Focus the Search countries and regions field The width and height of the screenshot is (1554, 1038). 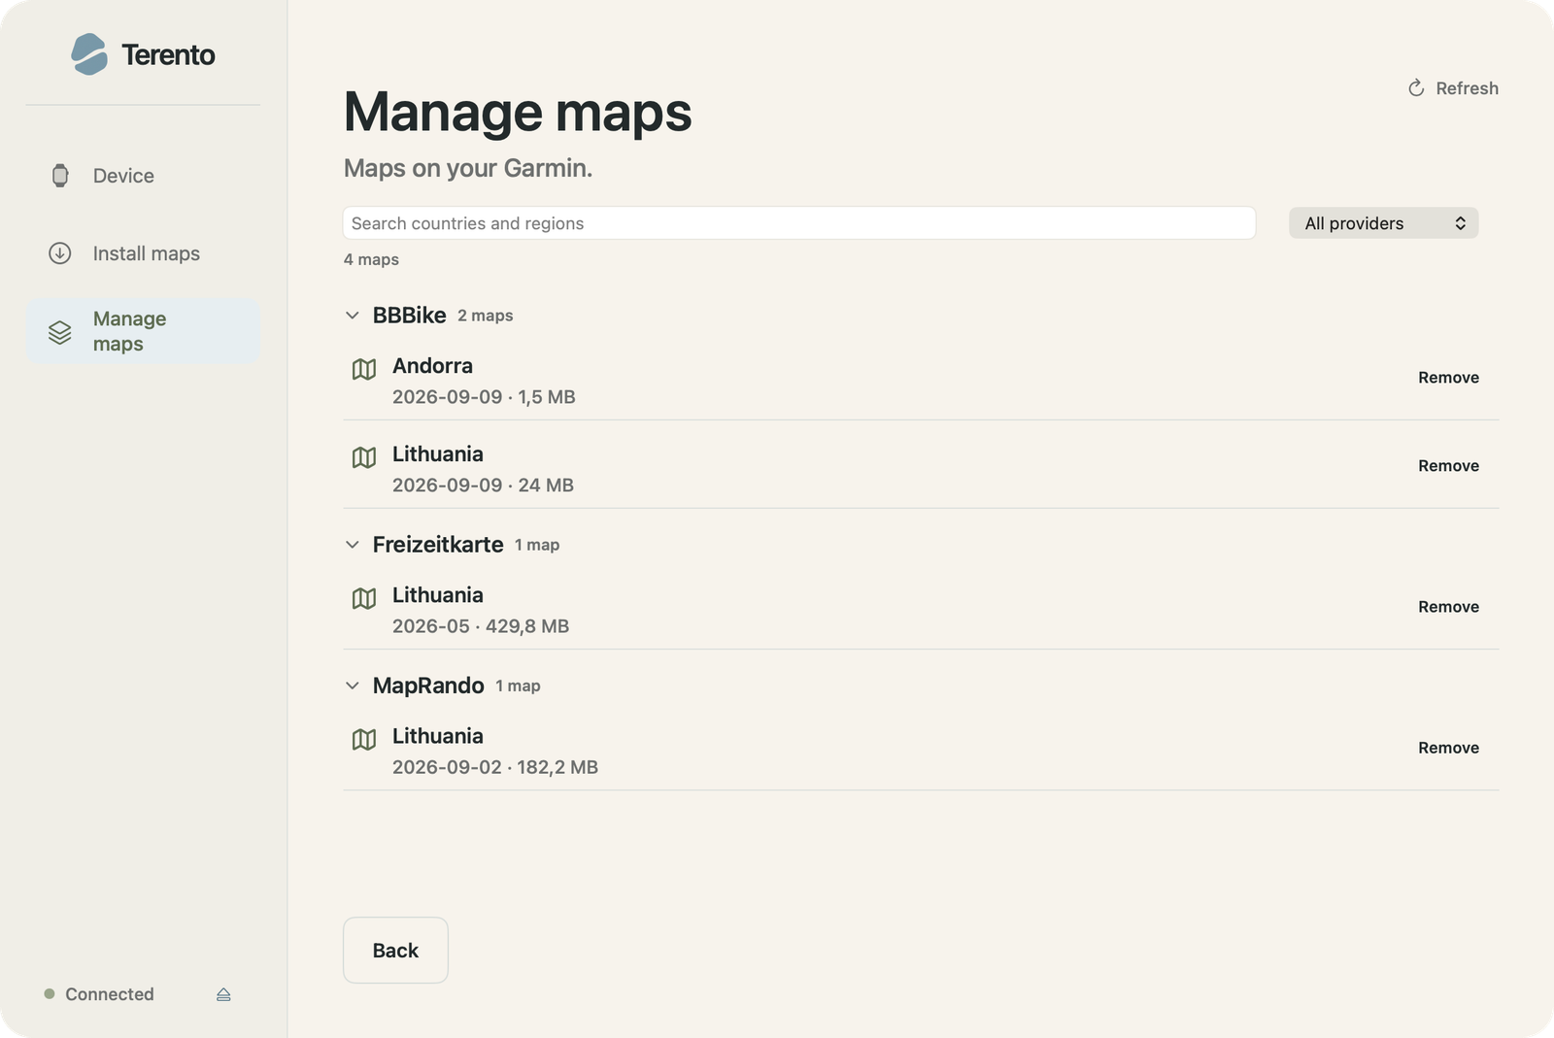coord(799,223)
